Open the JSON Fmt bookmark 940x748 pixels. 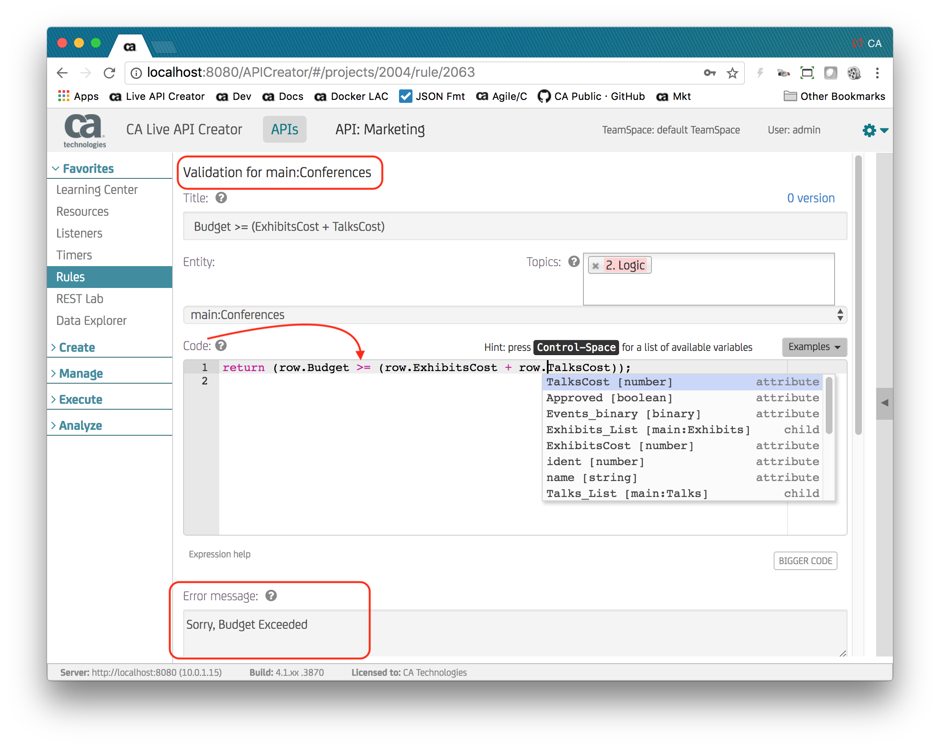(x=432, y=96)
